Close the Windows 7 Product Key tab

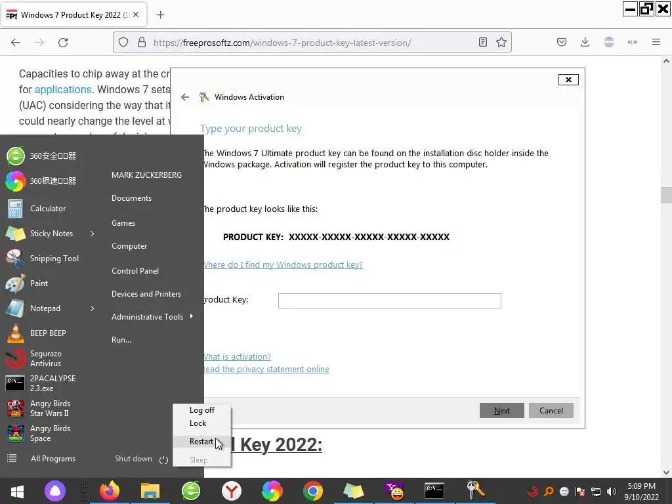tap(136, 14)
